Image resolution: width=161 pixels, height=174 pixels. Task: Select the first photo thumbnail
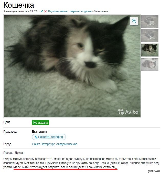click(x=150, y=21)
